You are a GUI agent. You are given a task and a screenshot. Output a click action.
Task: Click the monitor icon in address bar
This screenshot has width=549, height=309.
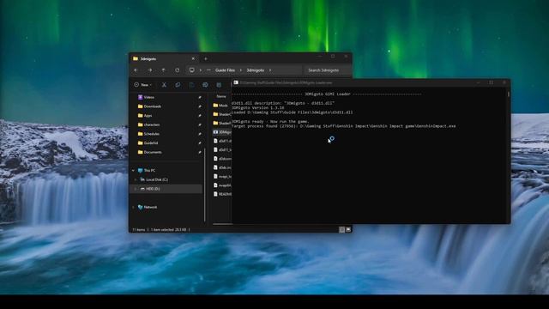point(192,70)
